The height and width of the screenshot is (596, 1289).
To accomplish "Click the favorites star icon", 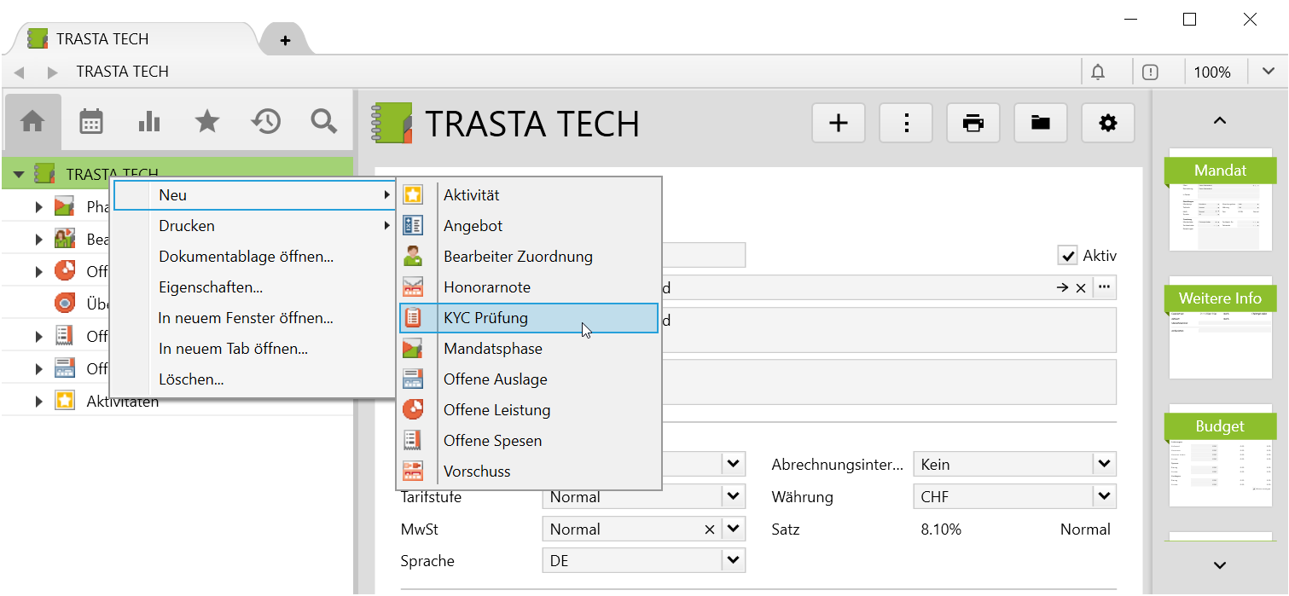I will (207, 122).
